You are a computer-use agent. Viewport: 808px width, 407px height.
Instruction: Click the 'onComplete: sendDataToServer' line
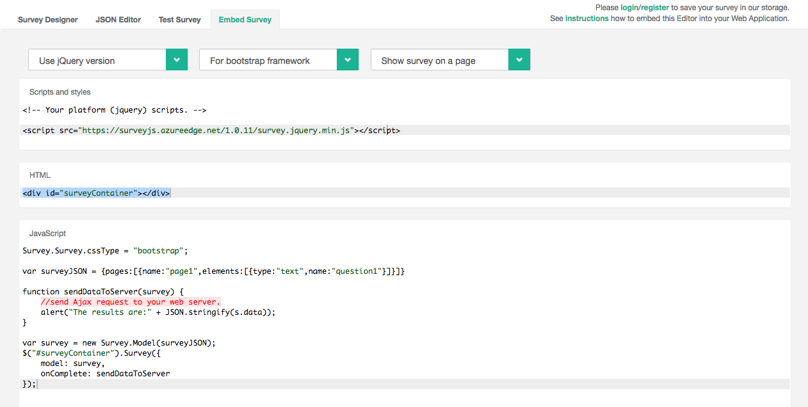(x=105, y=373)
